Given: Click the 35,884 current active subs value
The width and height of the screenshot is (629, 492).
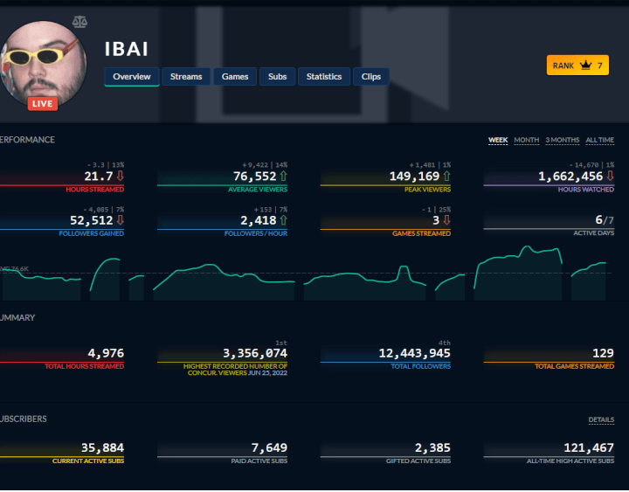Looking at the screenshot, I should pyautogui.click(x=103, y=447).
